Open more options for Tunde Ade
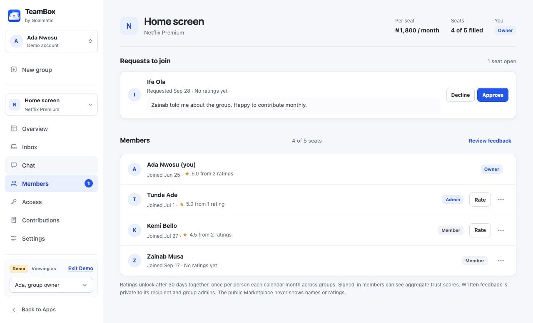The height and width of the screenshot is (323, 533). tap(501, 200)
